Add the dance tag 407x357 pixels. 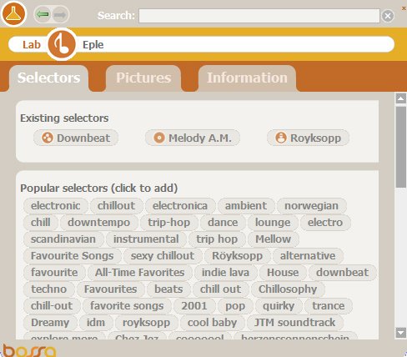pyautogui.click(x=223, y=223)
